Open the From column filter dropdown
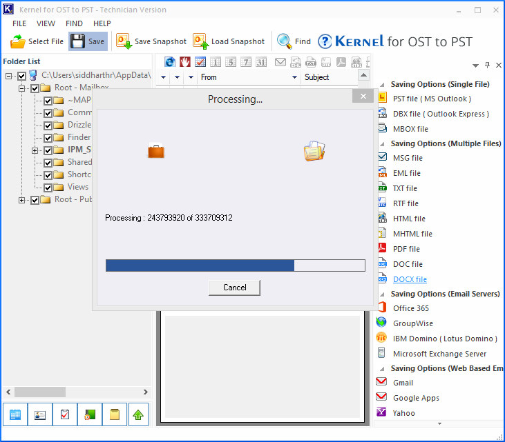This screenshot has height=442, width=505. [x=294, y=77]
